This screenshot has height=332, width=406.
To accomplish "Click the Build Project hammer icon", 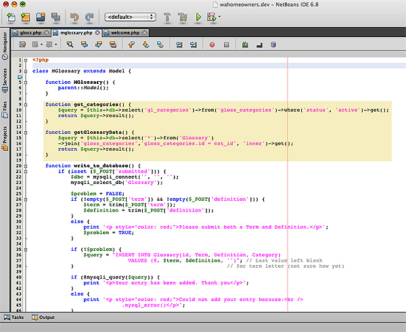I will pos(167,17).
